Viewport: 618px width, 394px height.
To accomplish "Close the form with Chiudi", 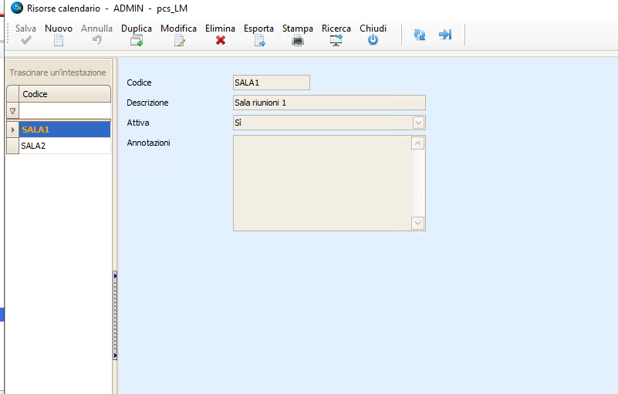I will (373, 40).
